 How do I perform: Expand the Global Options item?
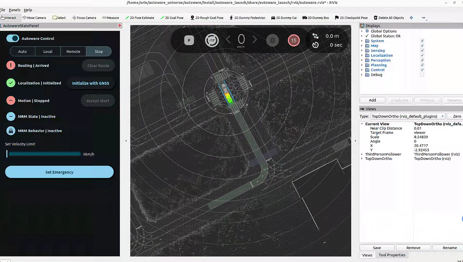[x=362, y=31]
